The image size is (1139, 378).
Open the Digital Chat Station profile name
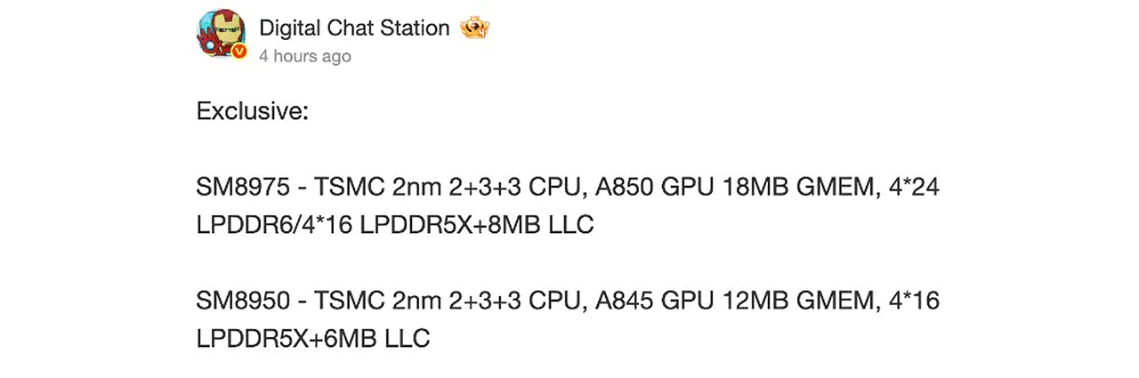click(354, 28)
